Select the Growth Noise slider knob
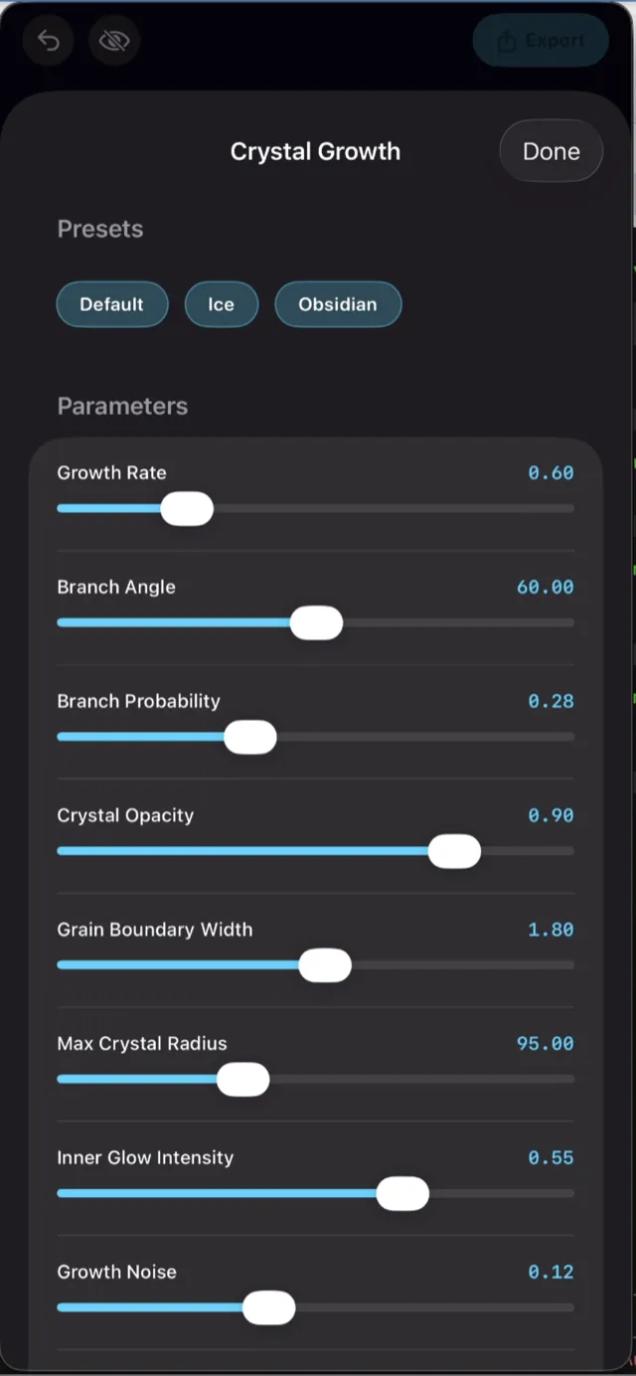Image resolution: width=636 pixels, height=1376 pixels. pyautogui.click(x=269, y=1307)
